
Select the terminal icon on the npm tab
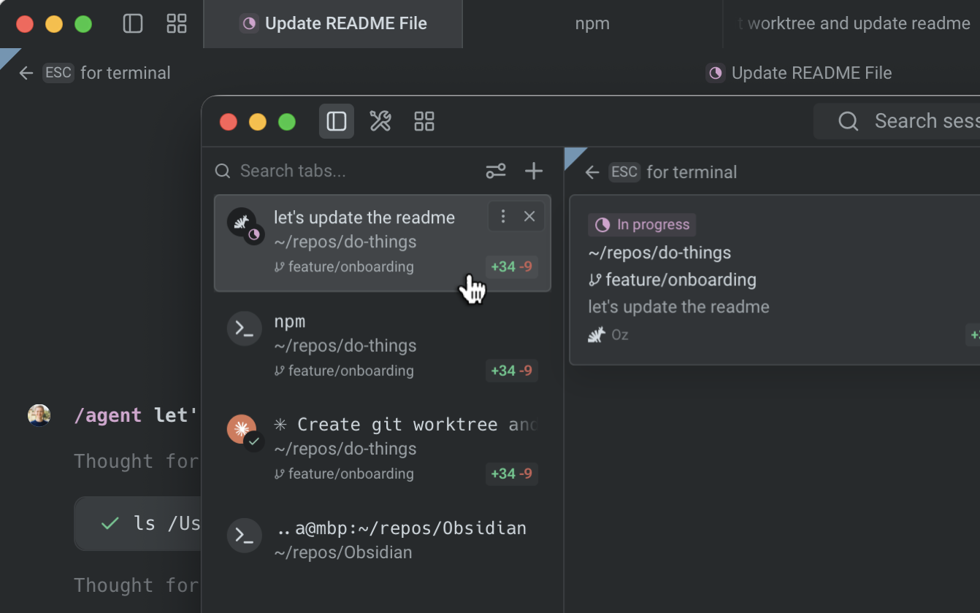coord(244,328)
